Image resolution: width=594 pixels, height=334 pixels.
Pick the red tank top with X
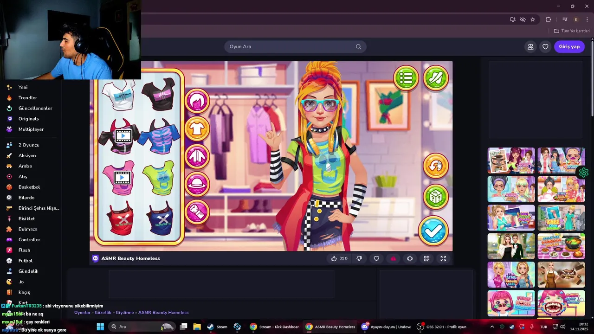coord(121,219)
